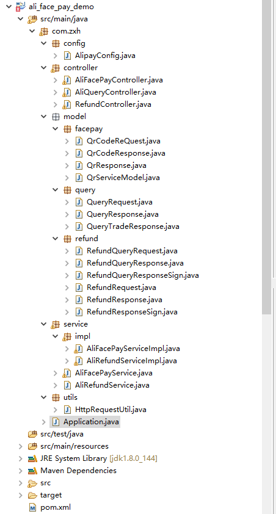Click the empty model package icon
Image resolution: width=276 pixels, height=514 pixels.
[x=56, y=117]
